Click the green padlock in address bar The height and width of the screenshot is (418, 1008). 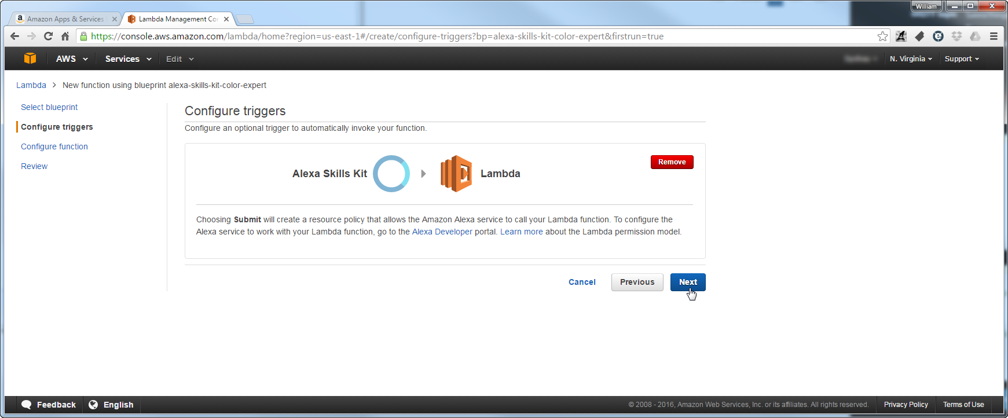point(84,36)
